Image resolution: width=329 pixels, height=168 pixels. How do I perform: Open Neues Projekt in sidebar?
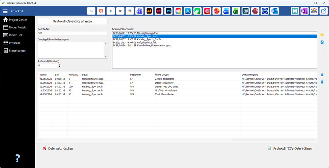point(15,28)
